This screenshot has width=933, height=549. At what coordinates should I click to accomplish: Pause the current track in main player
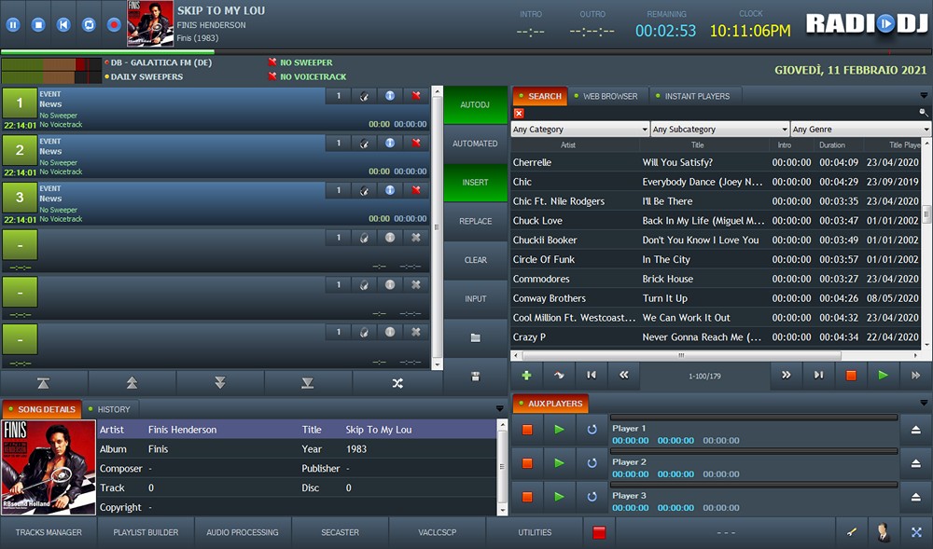click(x=13, y=25)
